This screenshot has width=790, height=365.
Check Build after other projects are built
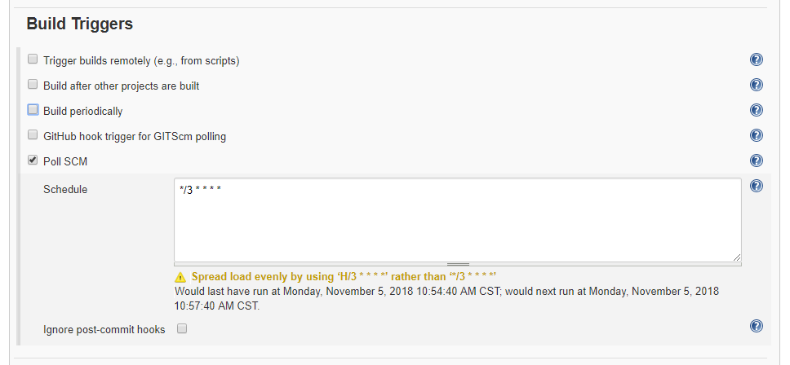(33, 85)
